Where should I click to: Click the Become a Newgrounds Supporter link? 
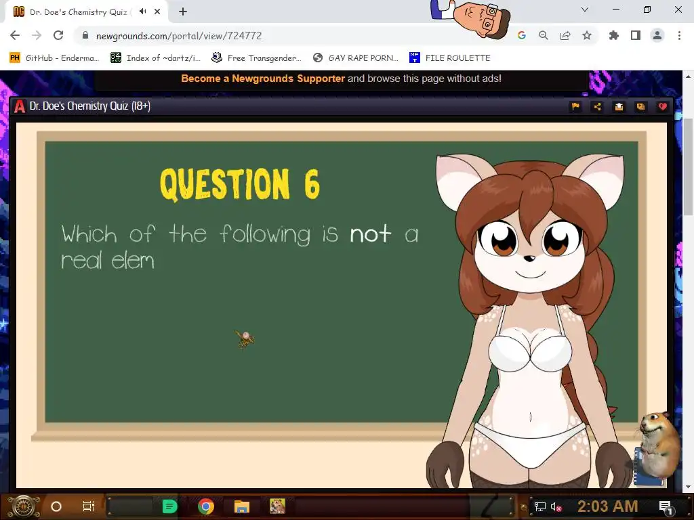tap(263, 79)
